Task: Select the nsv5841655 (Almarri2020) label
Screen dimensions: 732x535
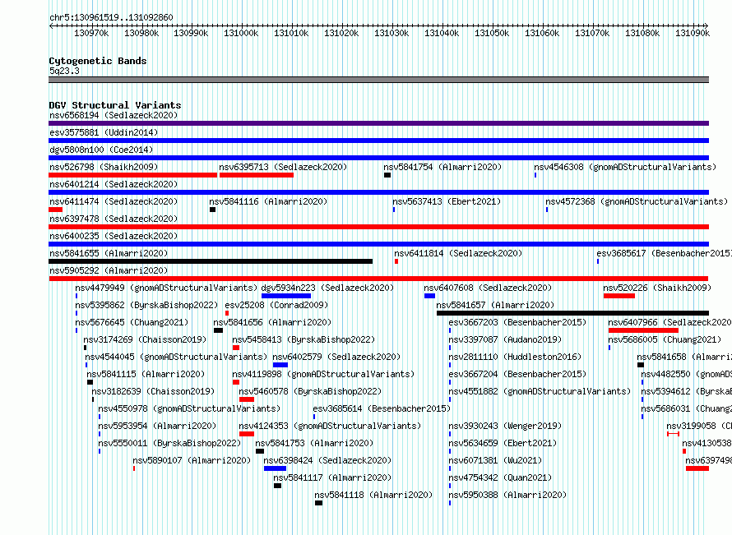Action: click(109, 253)
